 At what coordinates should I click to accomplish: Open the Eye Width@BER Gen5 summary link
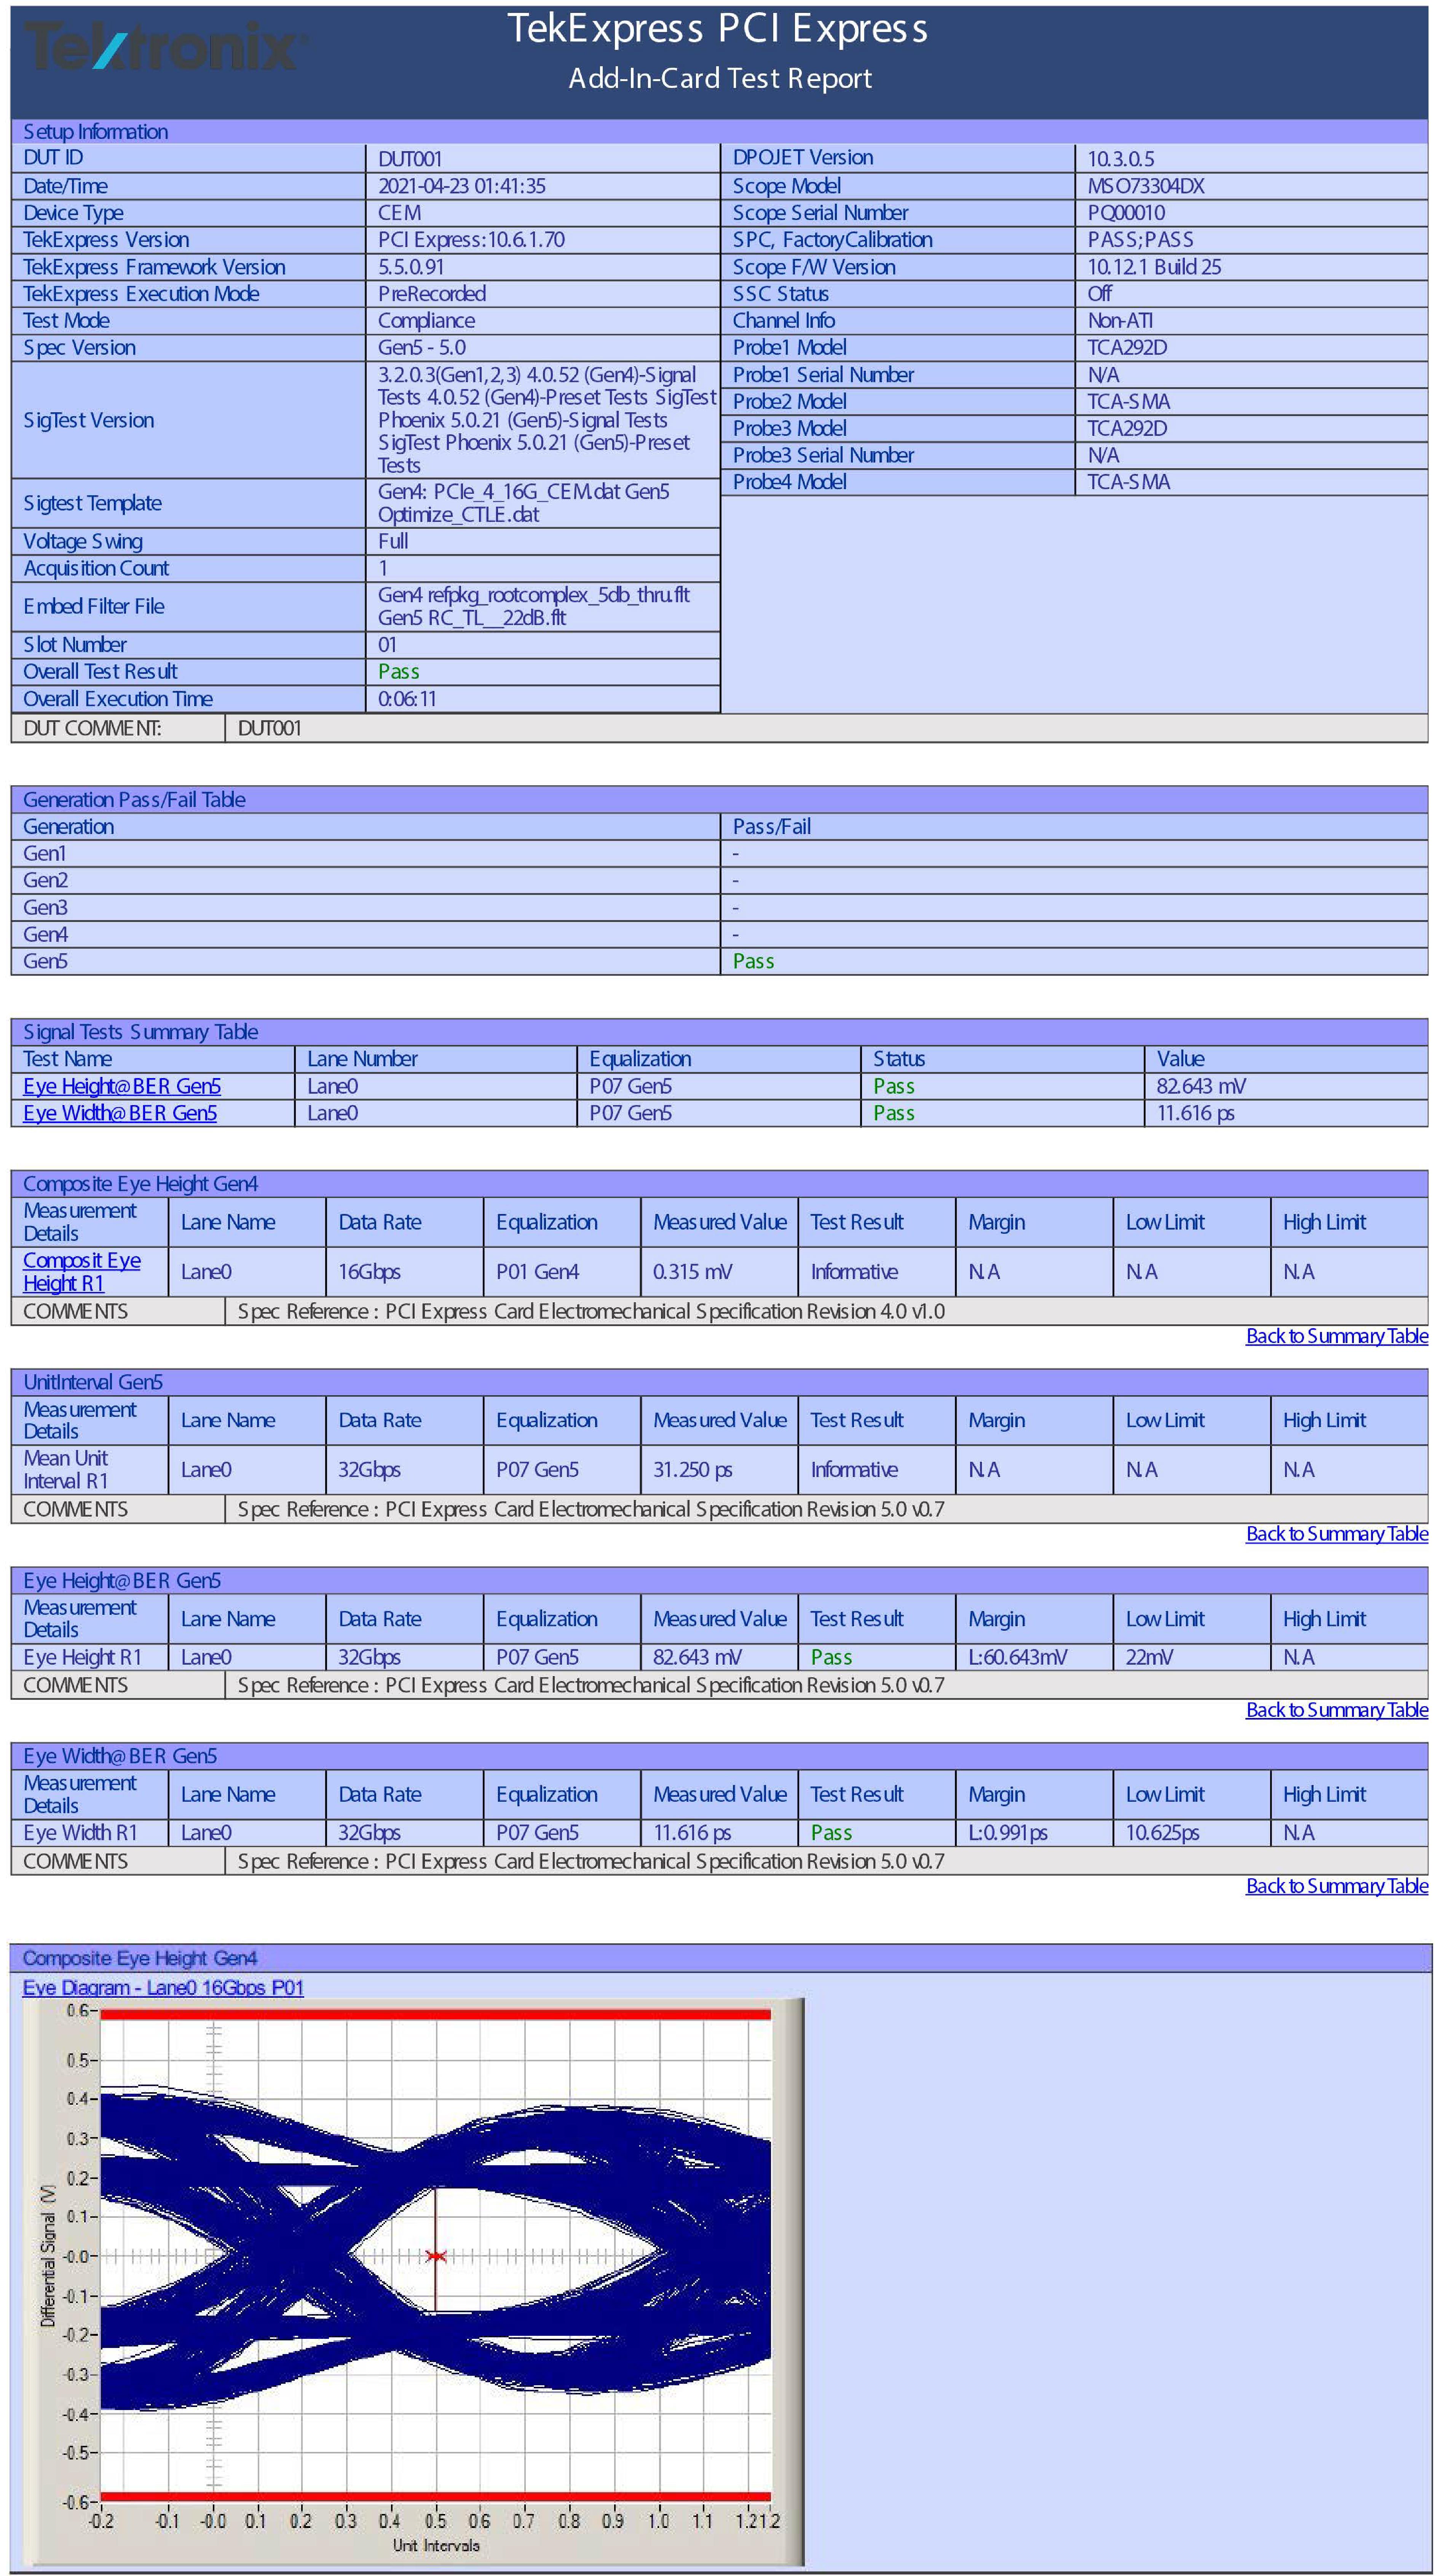point(120,1113)
